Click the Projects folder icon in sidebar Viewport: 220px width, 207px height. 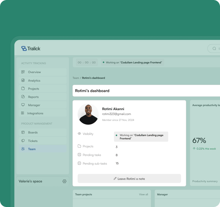click(23, 89)
